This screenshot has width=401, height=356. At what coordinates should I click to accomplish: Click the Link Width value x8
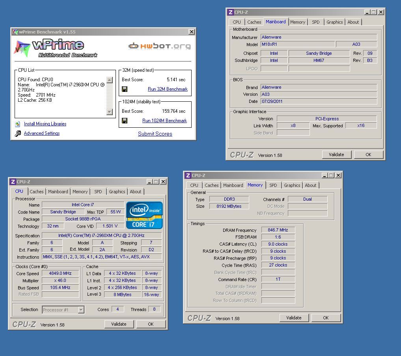(x=293, y=126)
